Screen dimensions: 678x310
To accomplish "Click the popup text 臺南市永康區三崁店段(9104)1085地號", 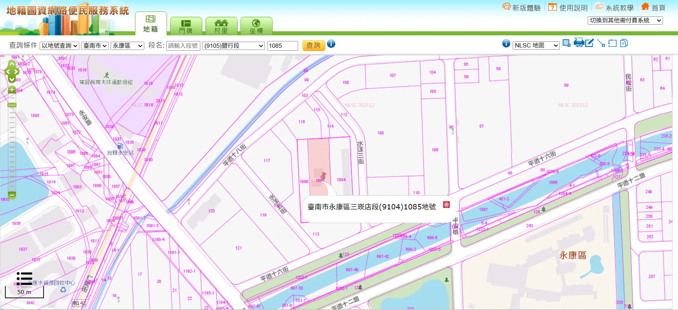I will [371, 207].
